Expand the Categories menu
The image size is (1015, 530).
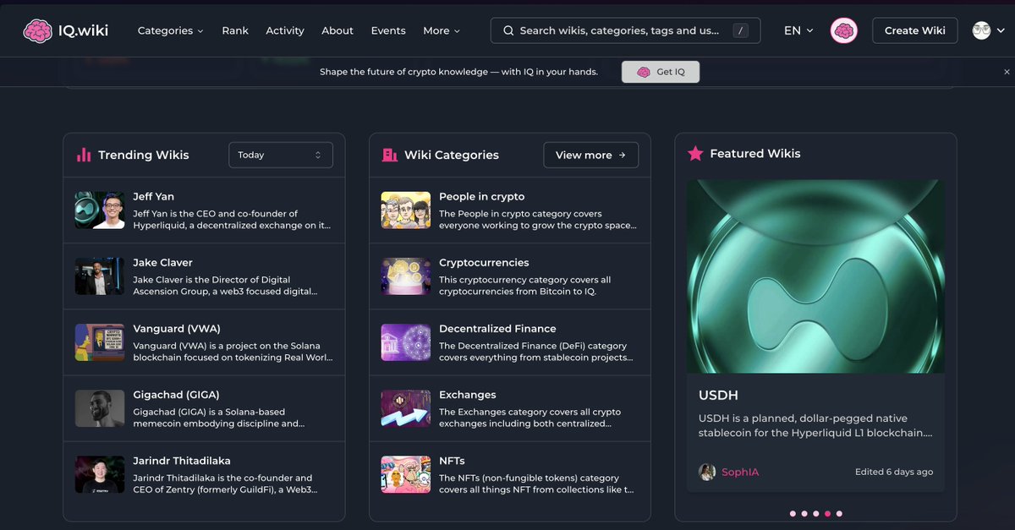coord(170,30)
